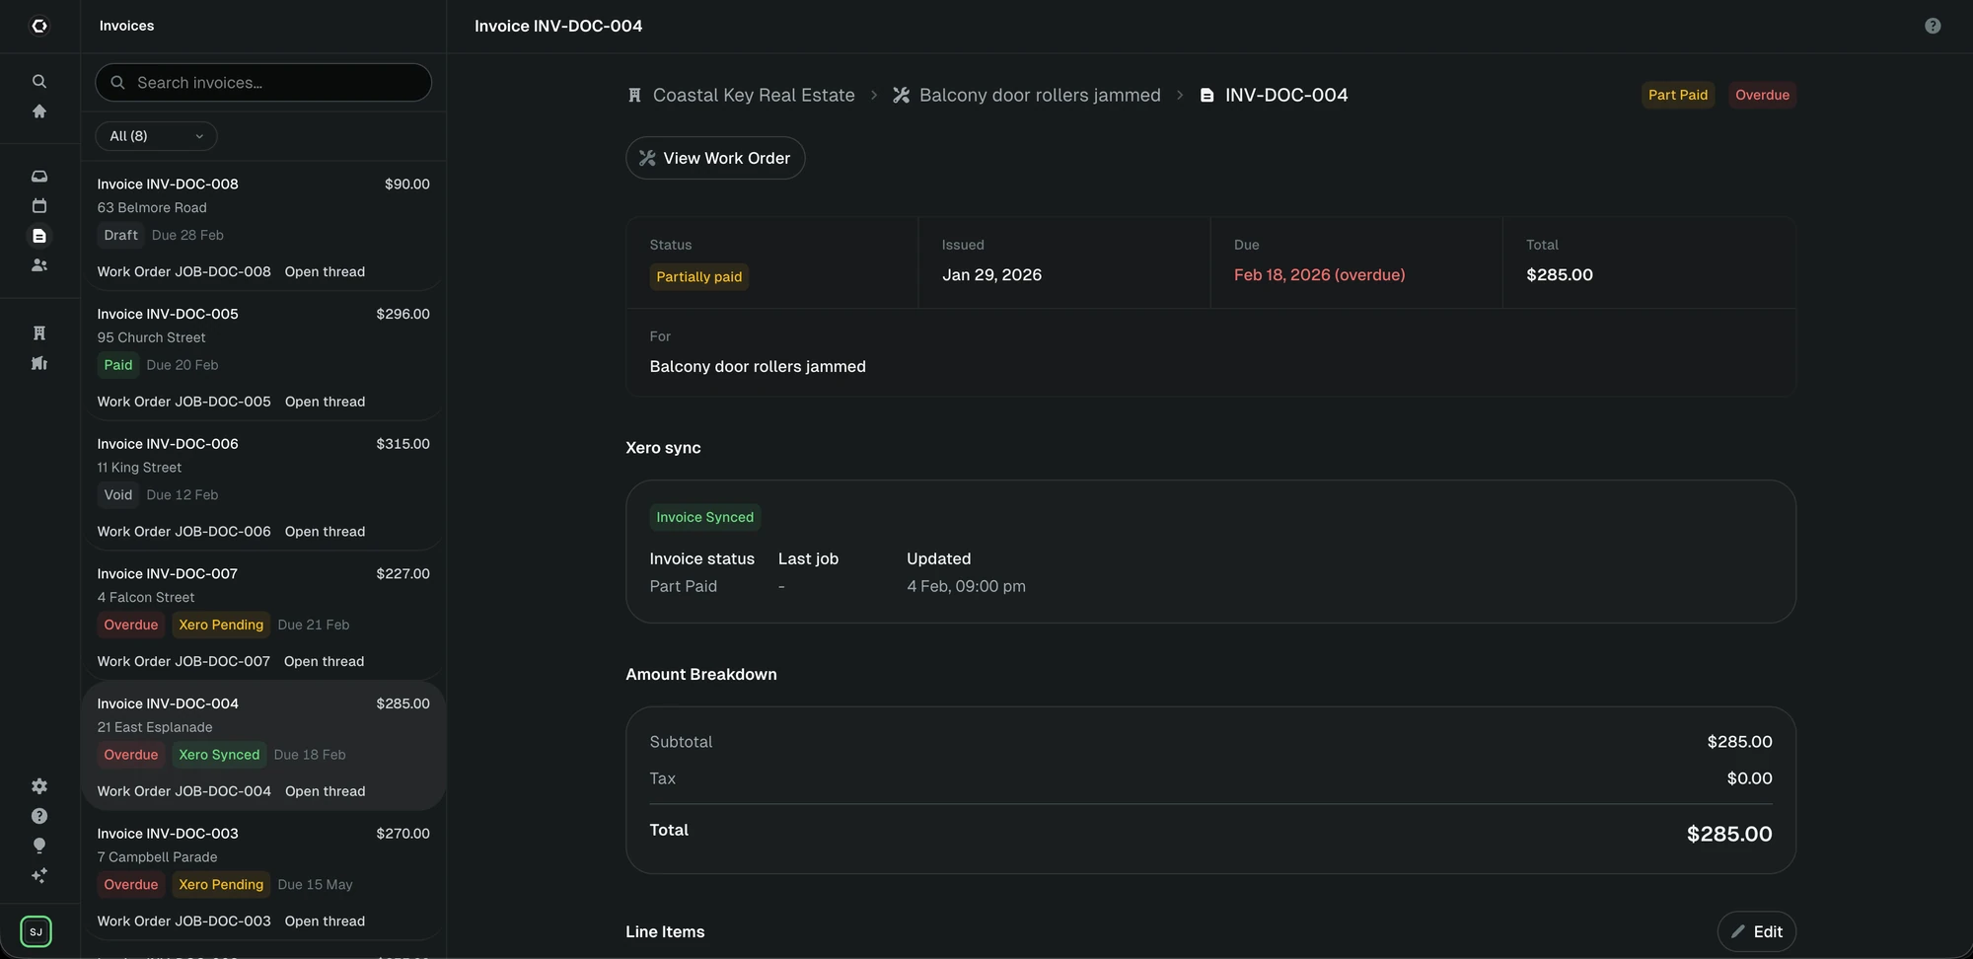The image size is (1973, 959).
Task: Click the Invoice Synced badge
Action: point(704,517)
